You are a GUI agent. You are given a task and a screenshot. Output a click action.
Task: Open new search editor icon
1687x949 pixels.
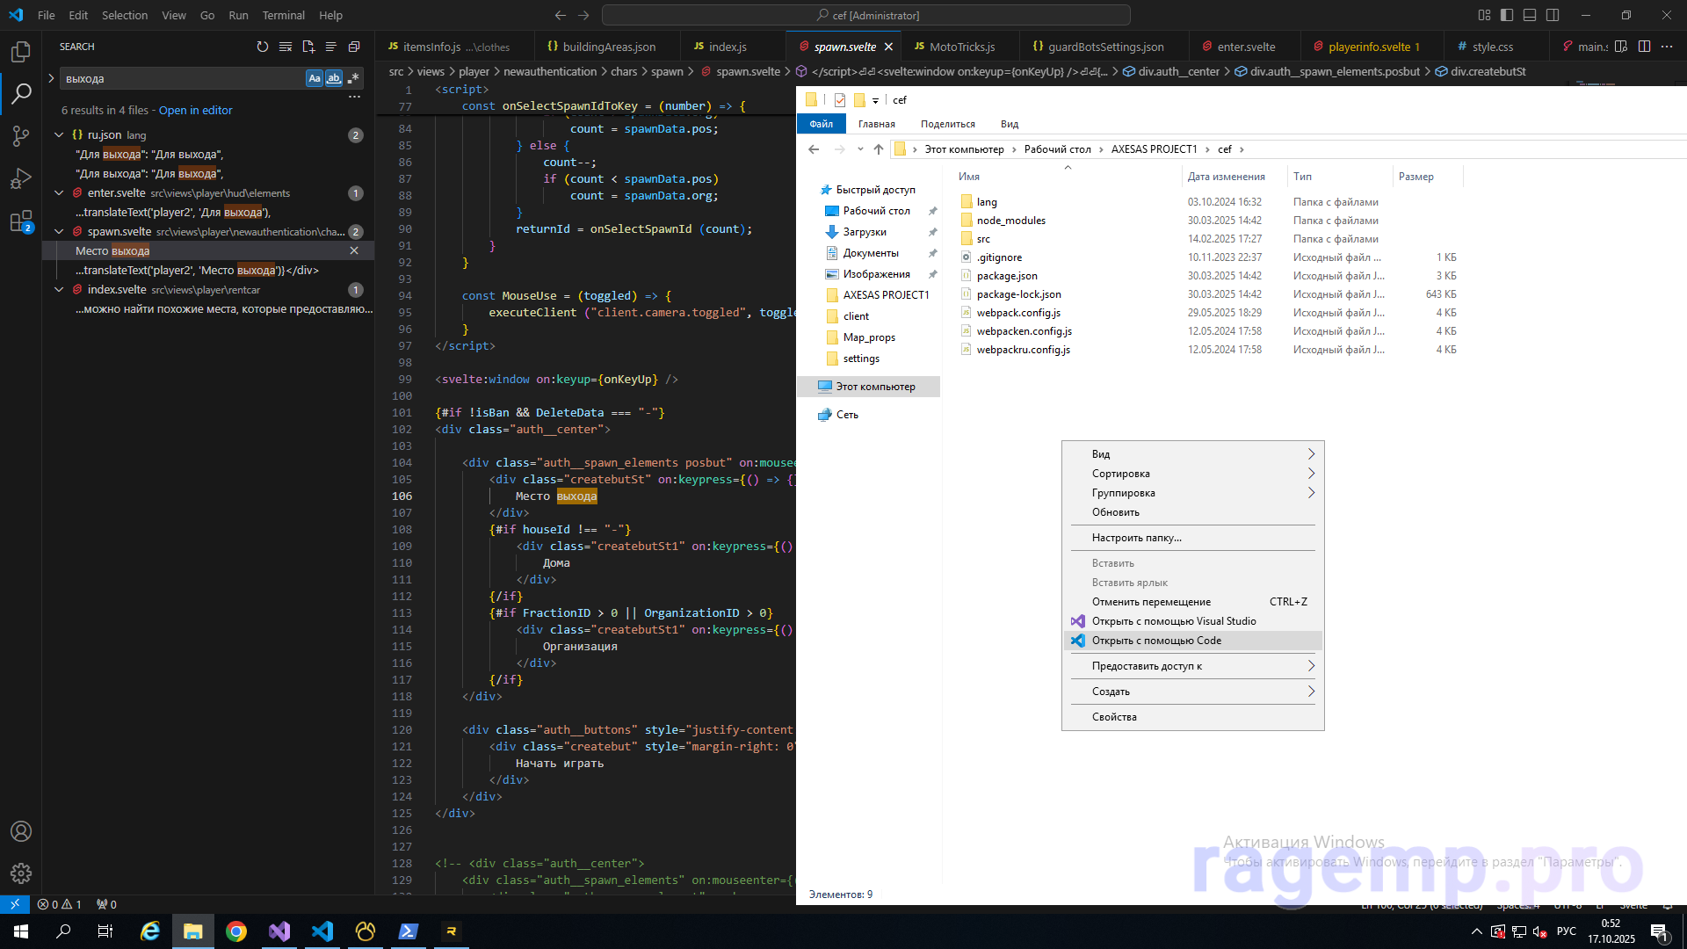click(308, 47)
